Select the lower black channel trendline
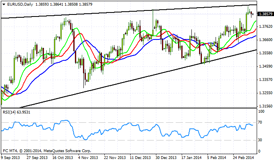Image resolution: width=274 pixels, height=161 pixels. pyautogui.click(x=138, y=79)
